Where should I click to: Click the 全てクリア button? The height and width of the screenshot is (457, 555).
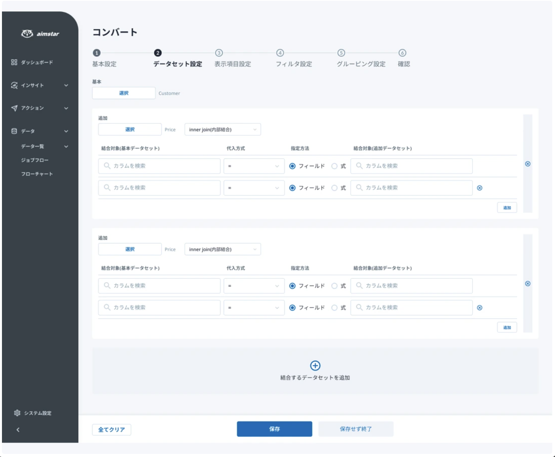(112, 430)
